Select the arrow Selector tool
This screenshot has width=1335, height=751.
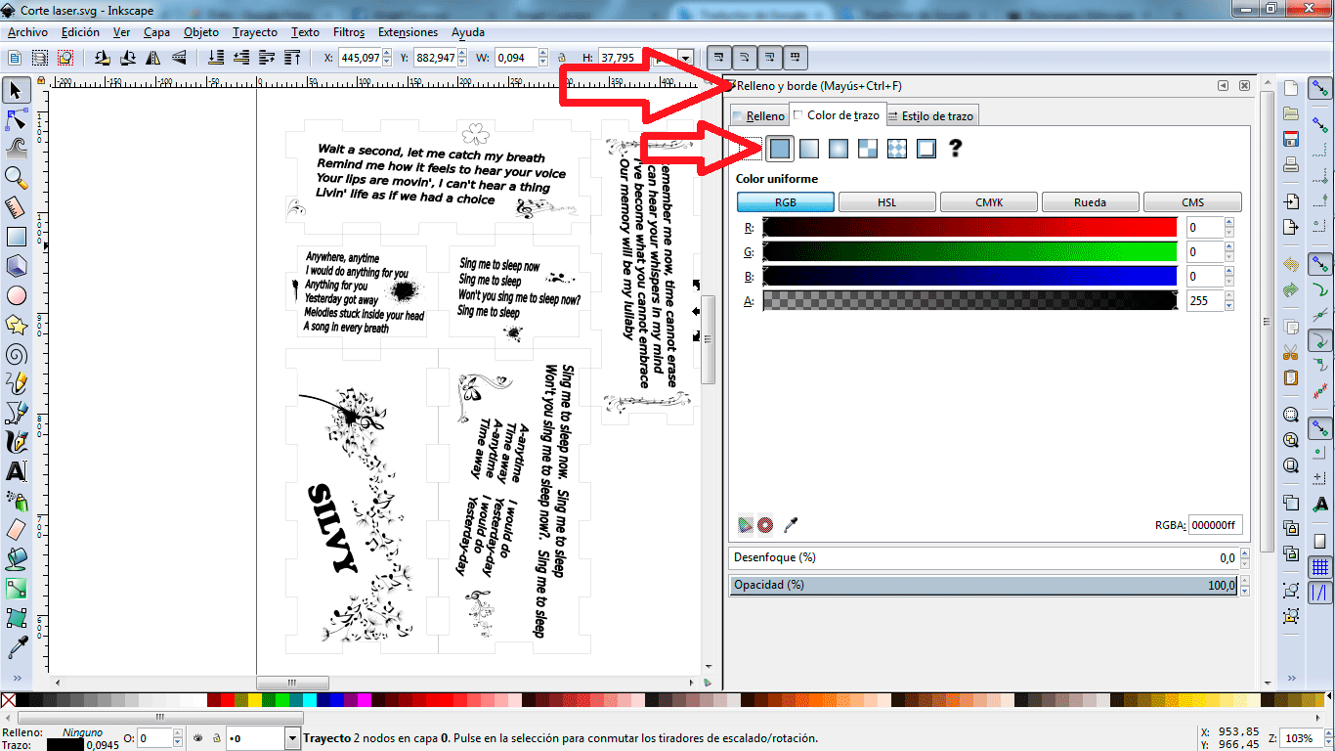16,91
